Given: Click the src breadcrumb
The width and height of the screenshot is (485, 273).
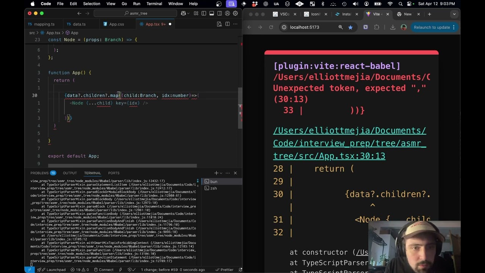Looking at the screenshot, I should coord(32,33).
